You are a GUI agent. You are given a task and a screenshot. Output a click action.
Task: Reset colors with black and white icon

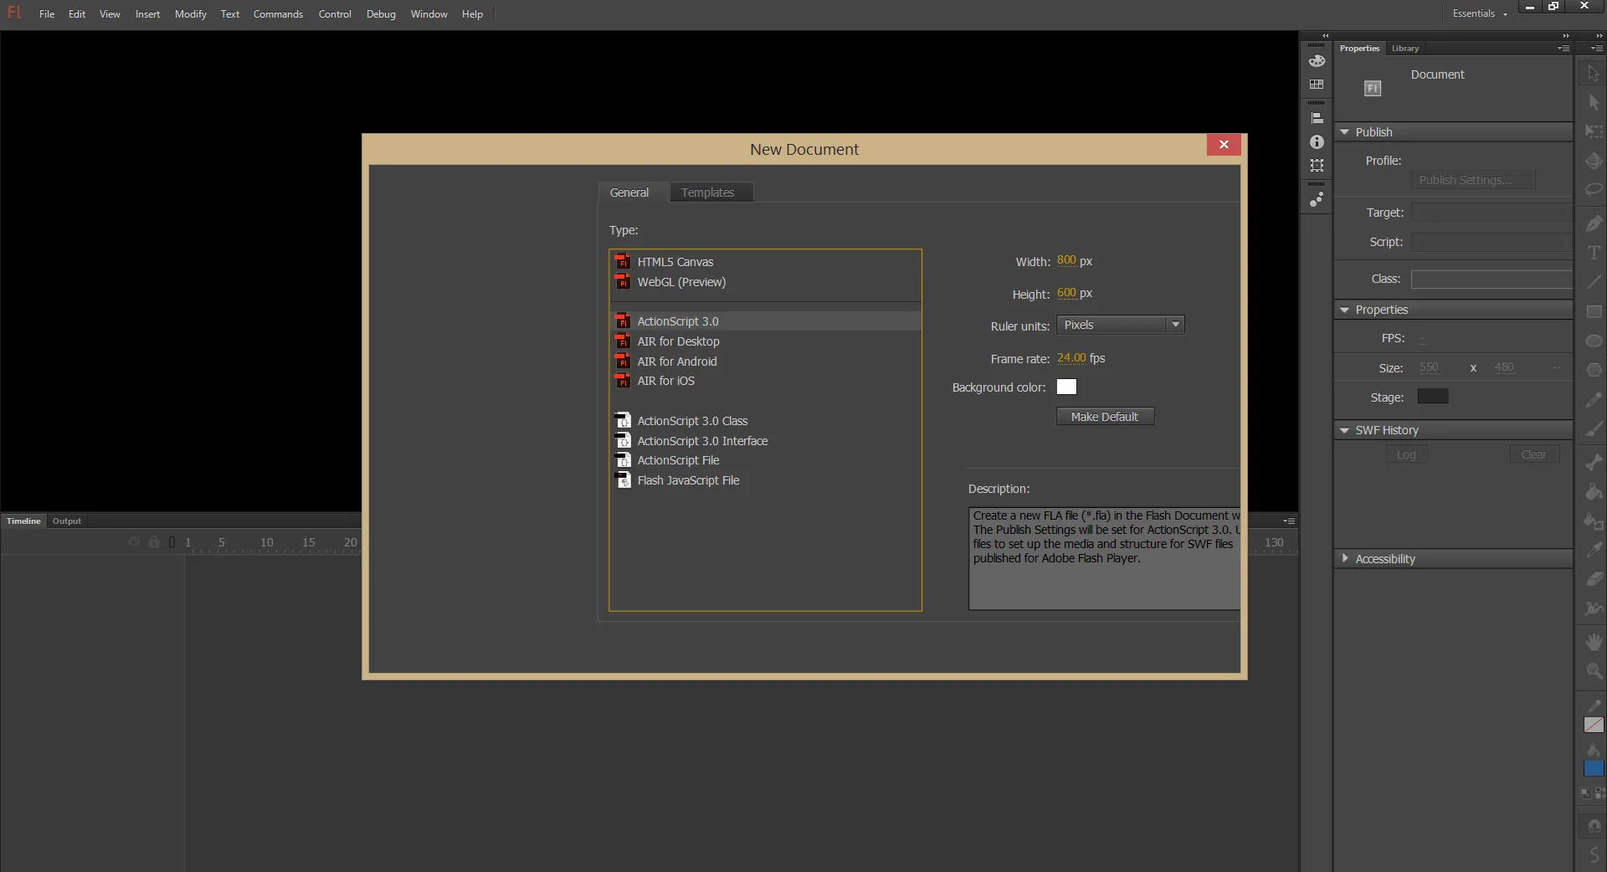(x=1585, y=792)
